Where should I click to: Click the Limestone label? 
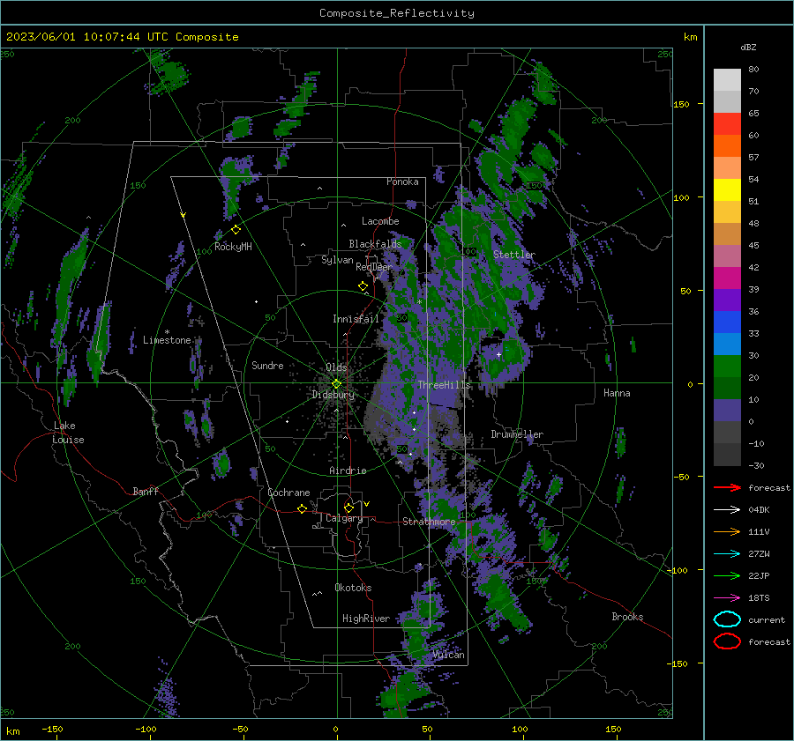point(167,340)
